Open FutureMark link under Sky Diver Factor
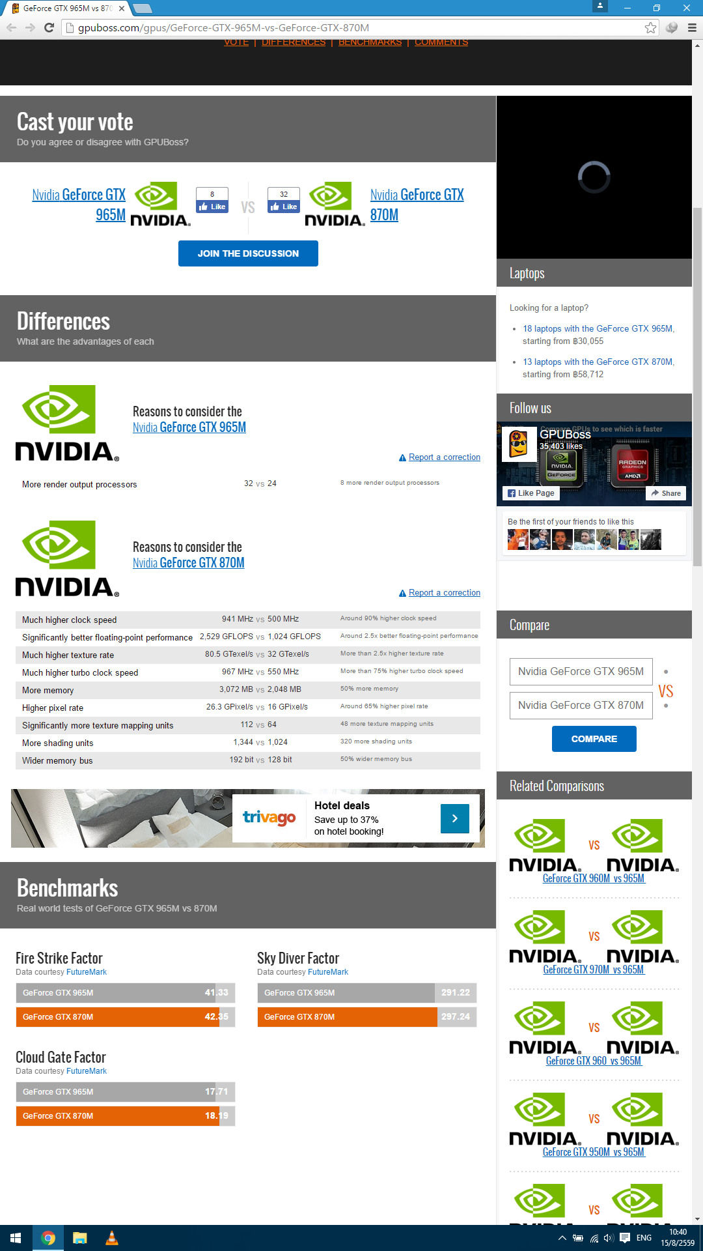The image size is (703, 1251). (x=328, y=972)
